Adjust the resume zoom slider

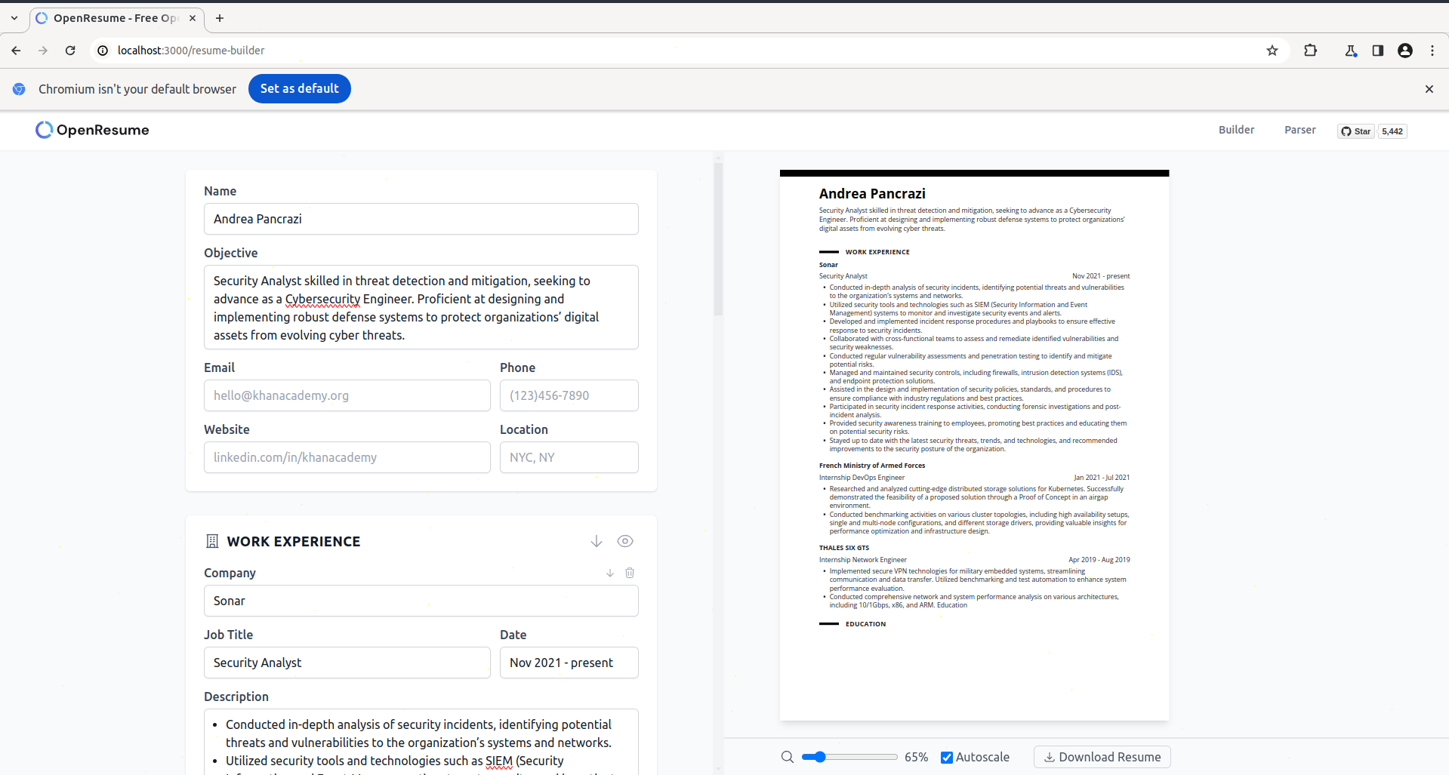point(820,757)
